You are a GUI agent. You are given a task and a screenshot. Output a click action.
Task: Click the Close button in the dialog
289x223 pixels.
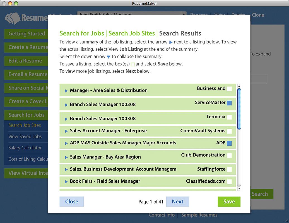tap(71, 202)
